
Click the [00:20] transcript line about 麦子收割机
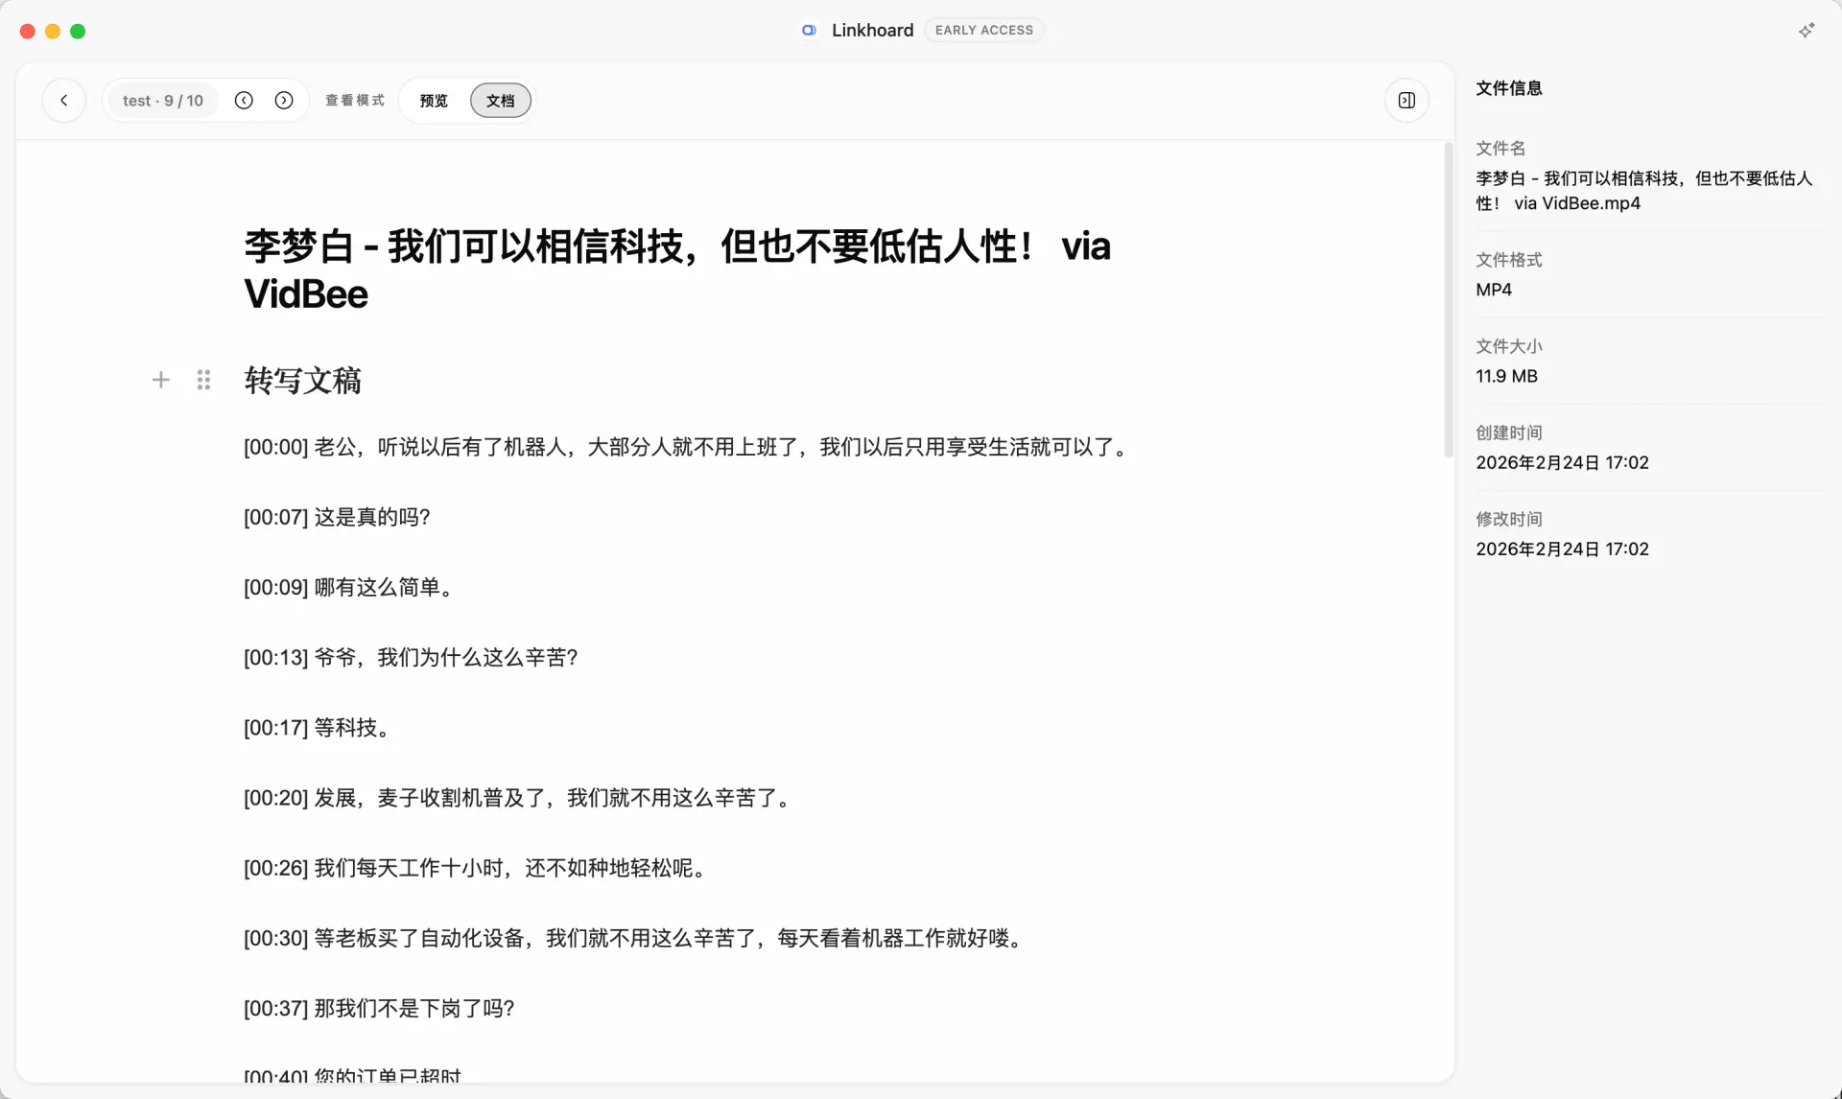click(519, 798)
